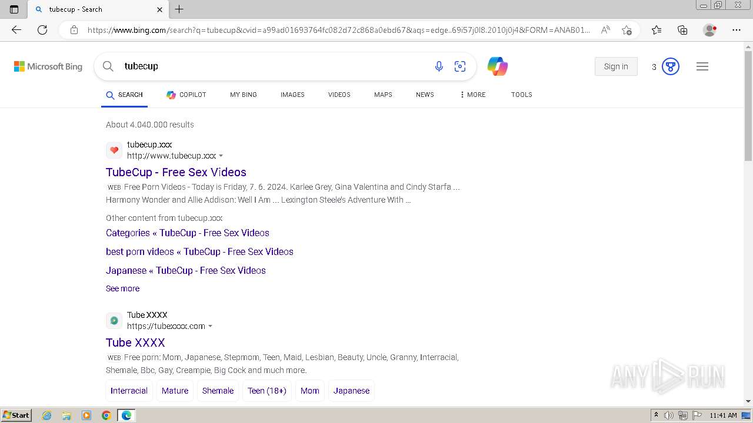Open the Windows Start menu
The image size is (753, 423).
16,415
